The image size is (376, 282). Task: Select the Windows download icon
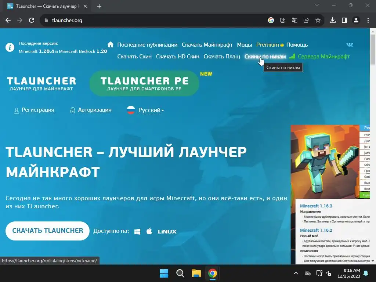click(137, 232)
